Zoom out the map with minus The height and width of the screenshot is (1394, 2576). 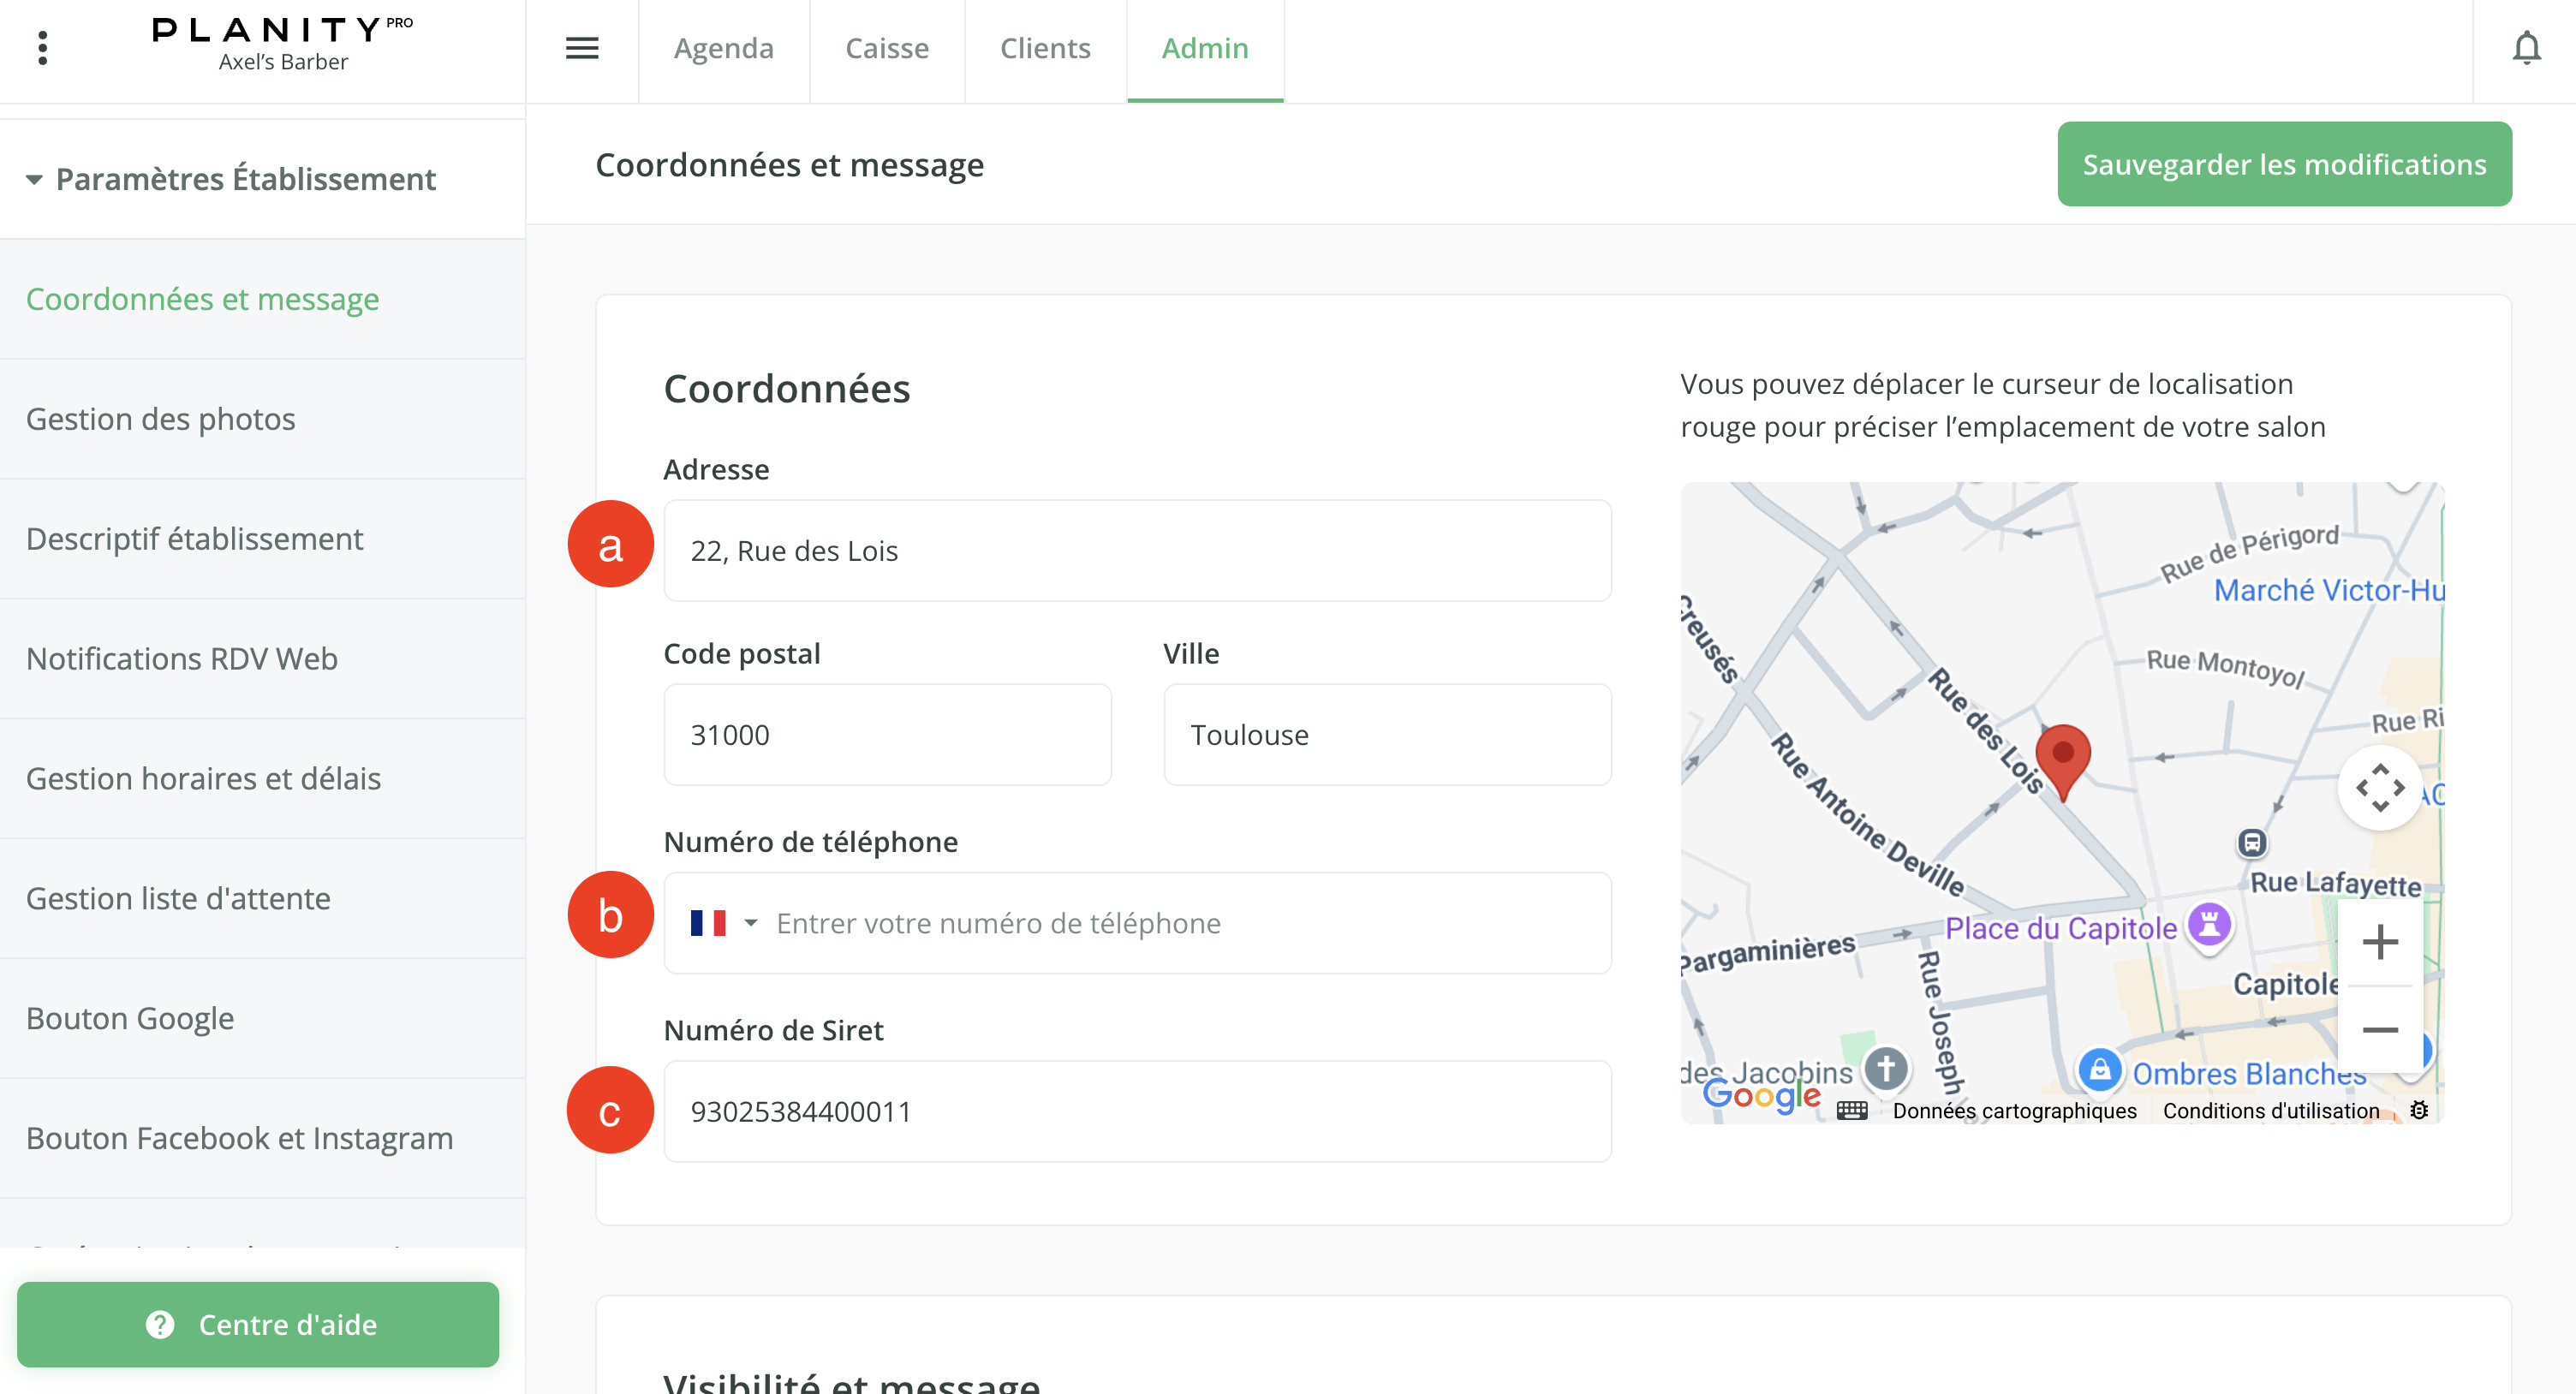(2380, 1030)
